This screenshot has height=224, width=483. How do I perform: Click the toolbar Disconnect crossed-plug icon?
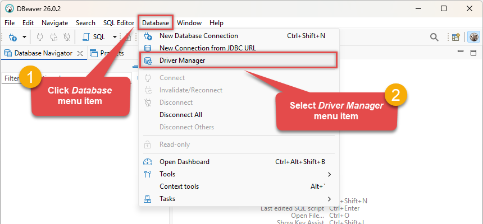67,37
